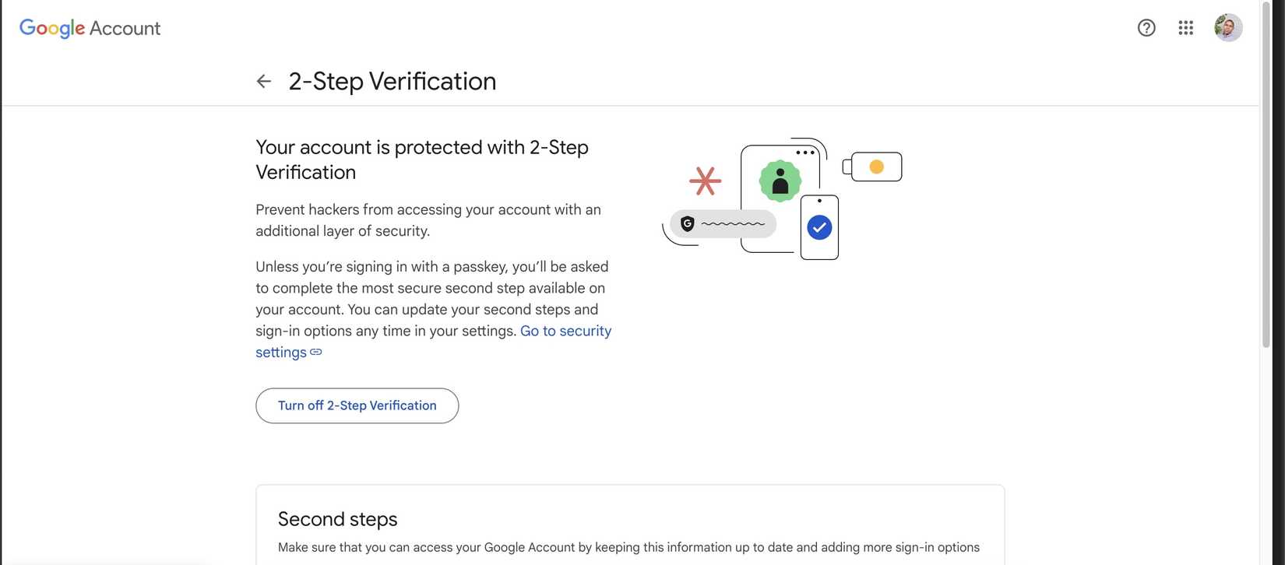Click the green account badge in the illustration
The height and width of the screenshot is (565, 1285).
click(780, 181)
